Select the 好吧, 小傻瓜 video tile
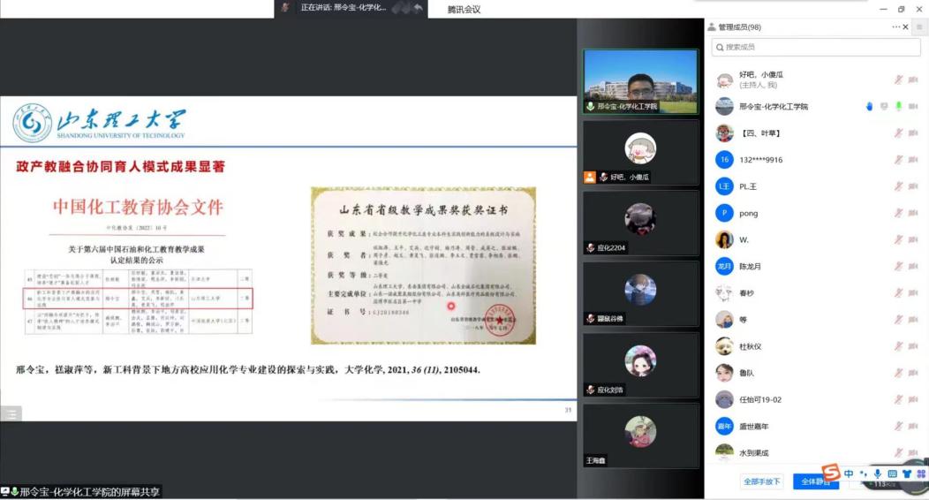 (640, 153)
